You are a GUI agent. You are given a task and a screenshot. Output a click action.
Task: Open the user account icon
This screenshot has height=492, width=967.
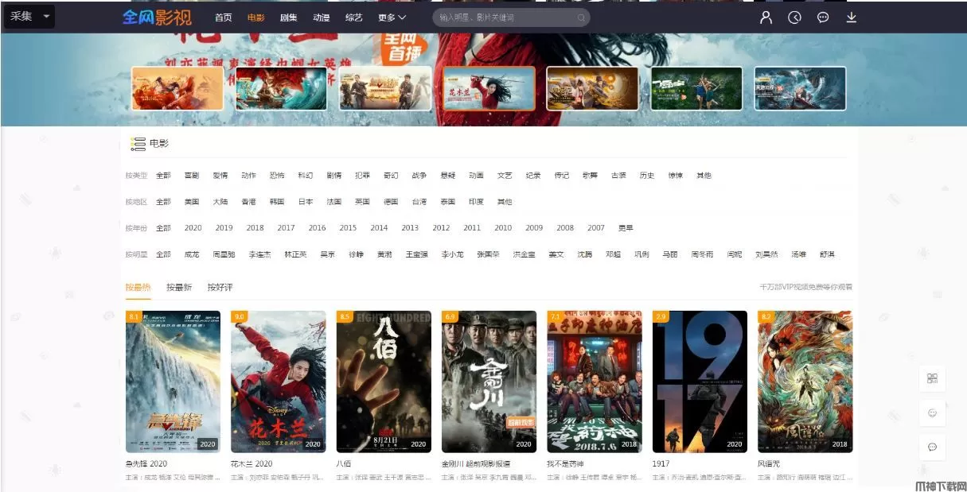(766, 17)
